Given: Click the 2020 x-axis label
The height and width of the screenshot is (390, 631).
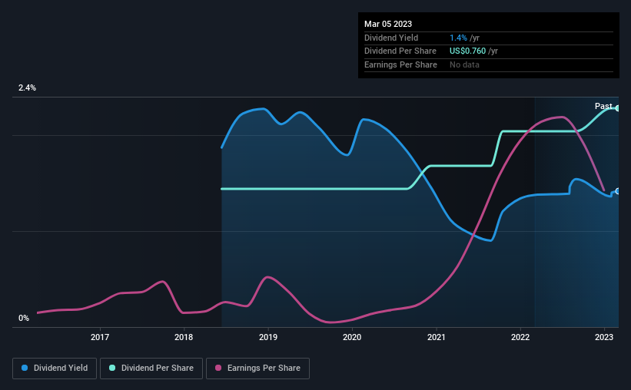Looking at the screenshot, I should pyautogui.click(x=352, y=337).
